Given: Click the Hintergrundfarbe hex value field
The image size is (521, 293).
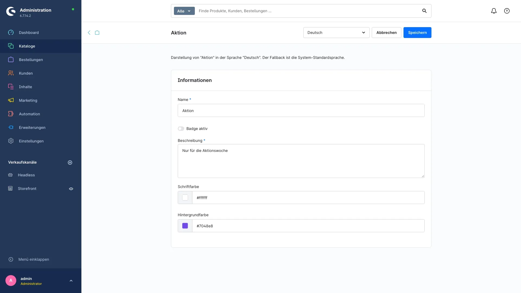Looking at the screenshot, I should pos(308,226).
